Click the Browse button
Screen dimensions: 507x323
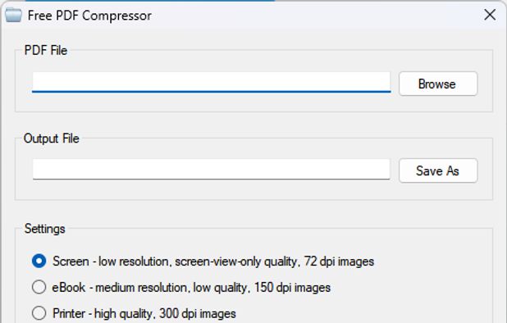(x=438, y=84)
